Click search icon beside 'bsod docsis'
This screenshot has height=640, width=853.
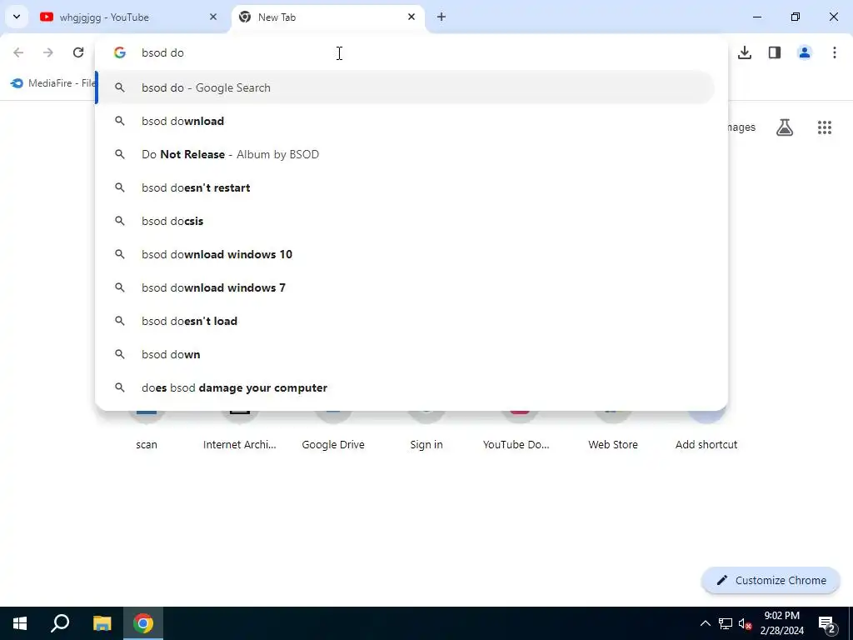tap(120, 221)
